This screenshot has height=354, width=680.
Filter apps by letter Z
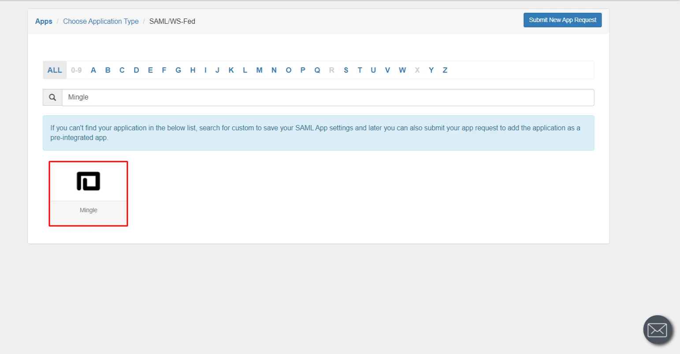tap(445, 70)
